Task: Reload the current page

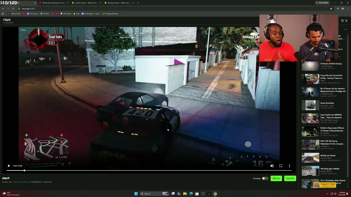Action: 13,8
